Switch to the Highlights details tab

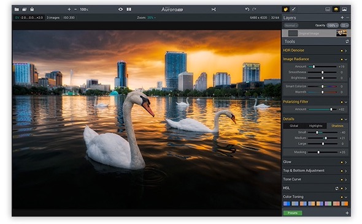tap(315, 125)
